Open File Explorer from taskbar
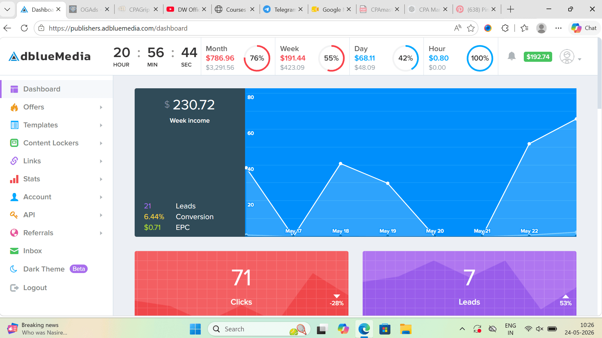Viewport: 602px width, 338px height. (x=406, y=329)
